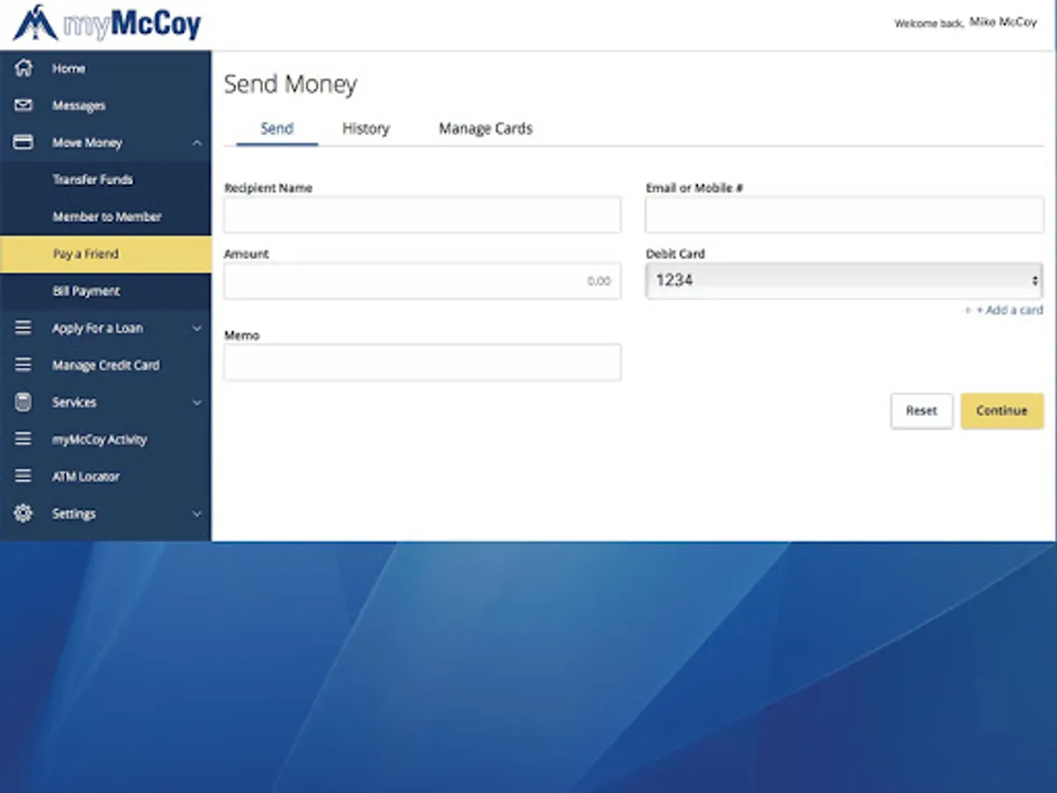Click the Debit Card label
The height and width of the screenshot is (793, 1057).
pyautogui.click(x=676, y=254)
